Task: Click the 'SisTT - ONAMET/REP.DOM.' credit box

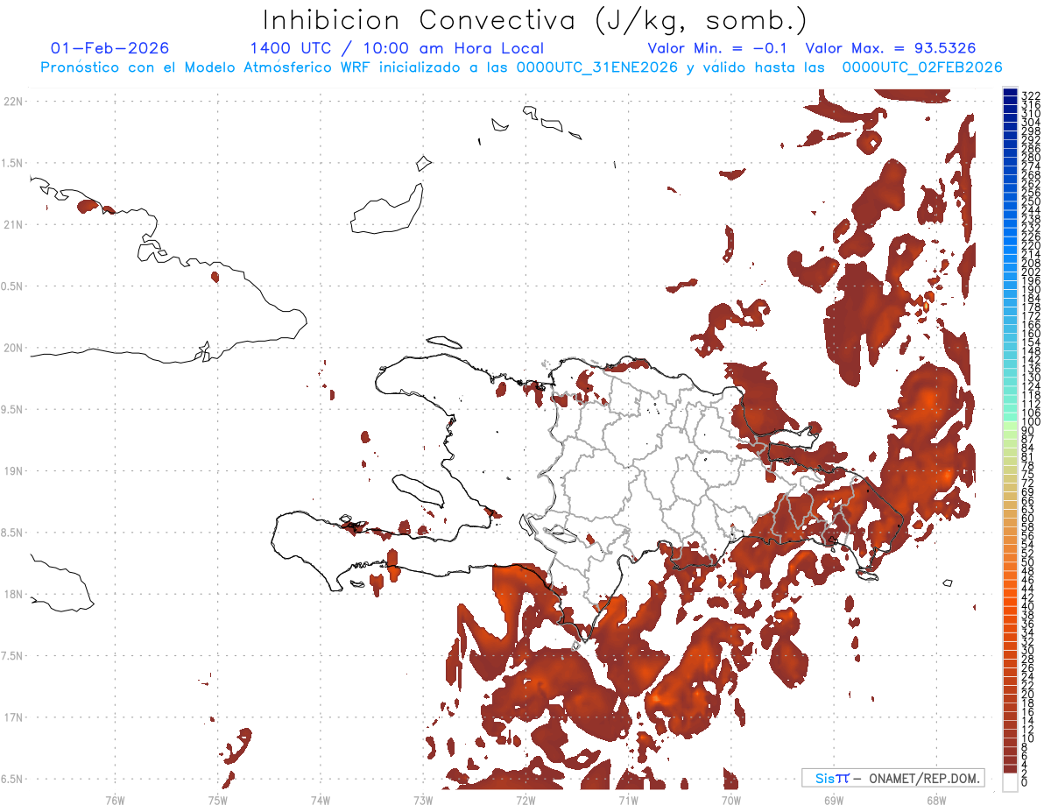Action: [x=893, y=778]
